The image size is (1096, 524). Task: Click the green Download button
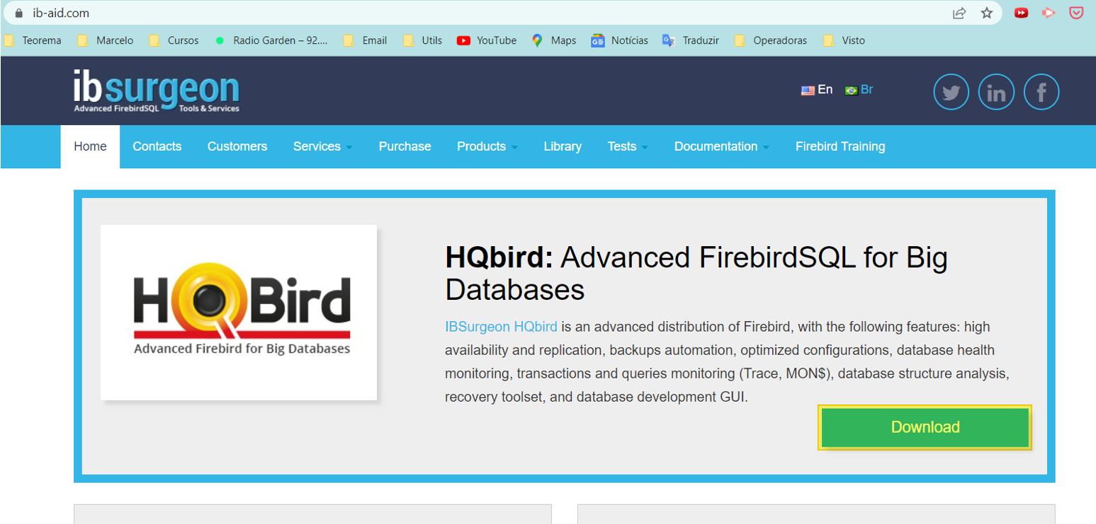point(925,427)
